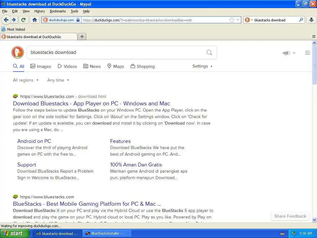Switch to Shopping results tab
This screenshot has width=317, height=238.
(142, 66)
